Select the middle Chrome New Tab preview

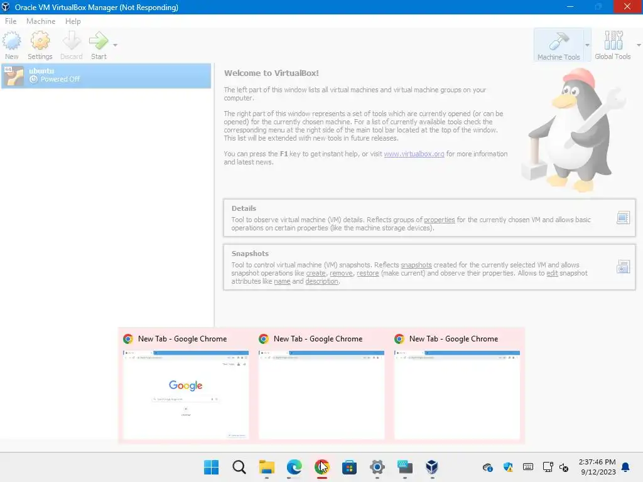coord(321,394)
